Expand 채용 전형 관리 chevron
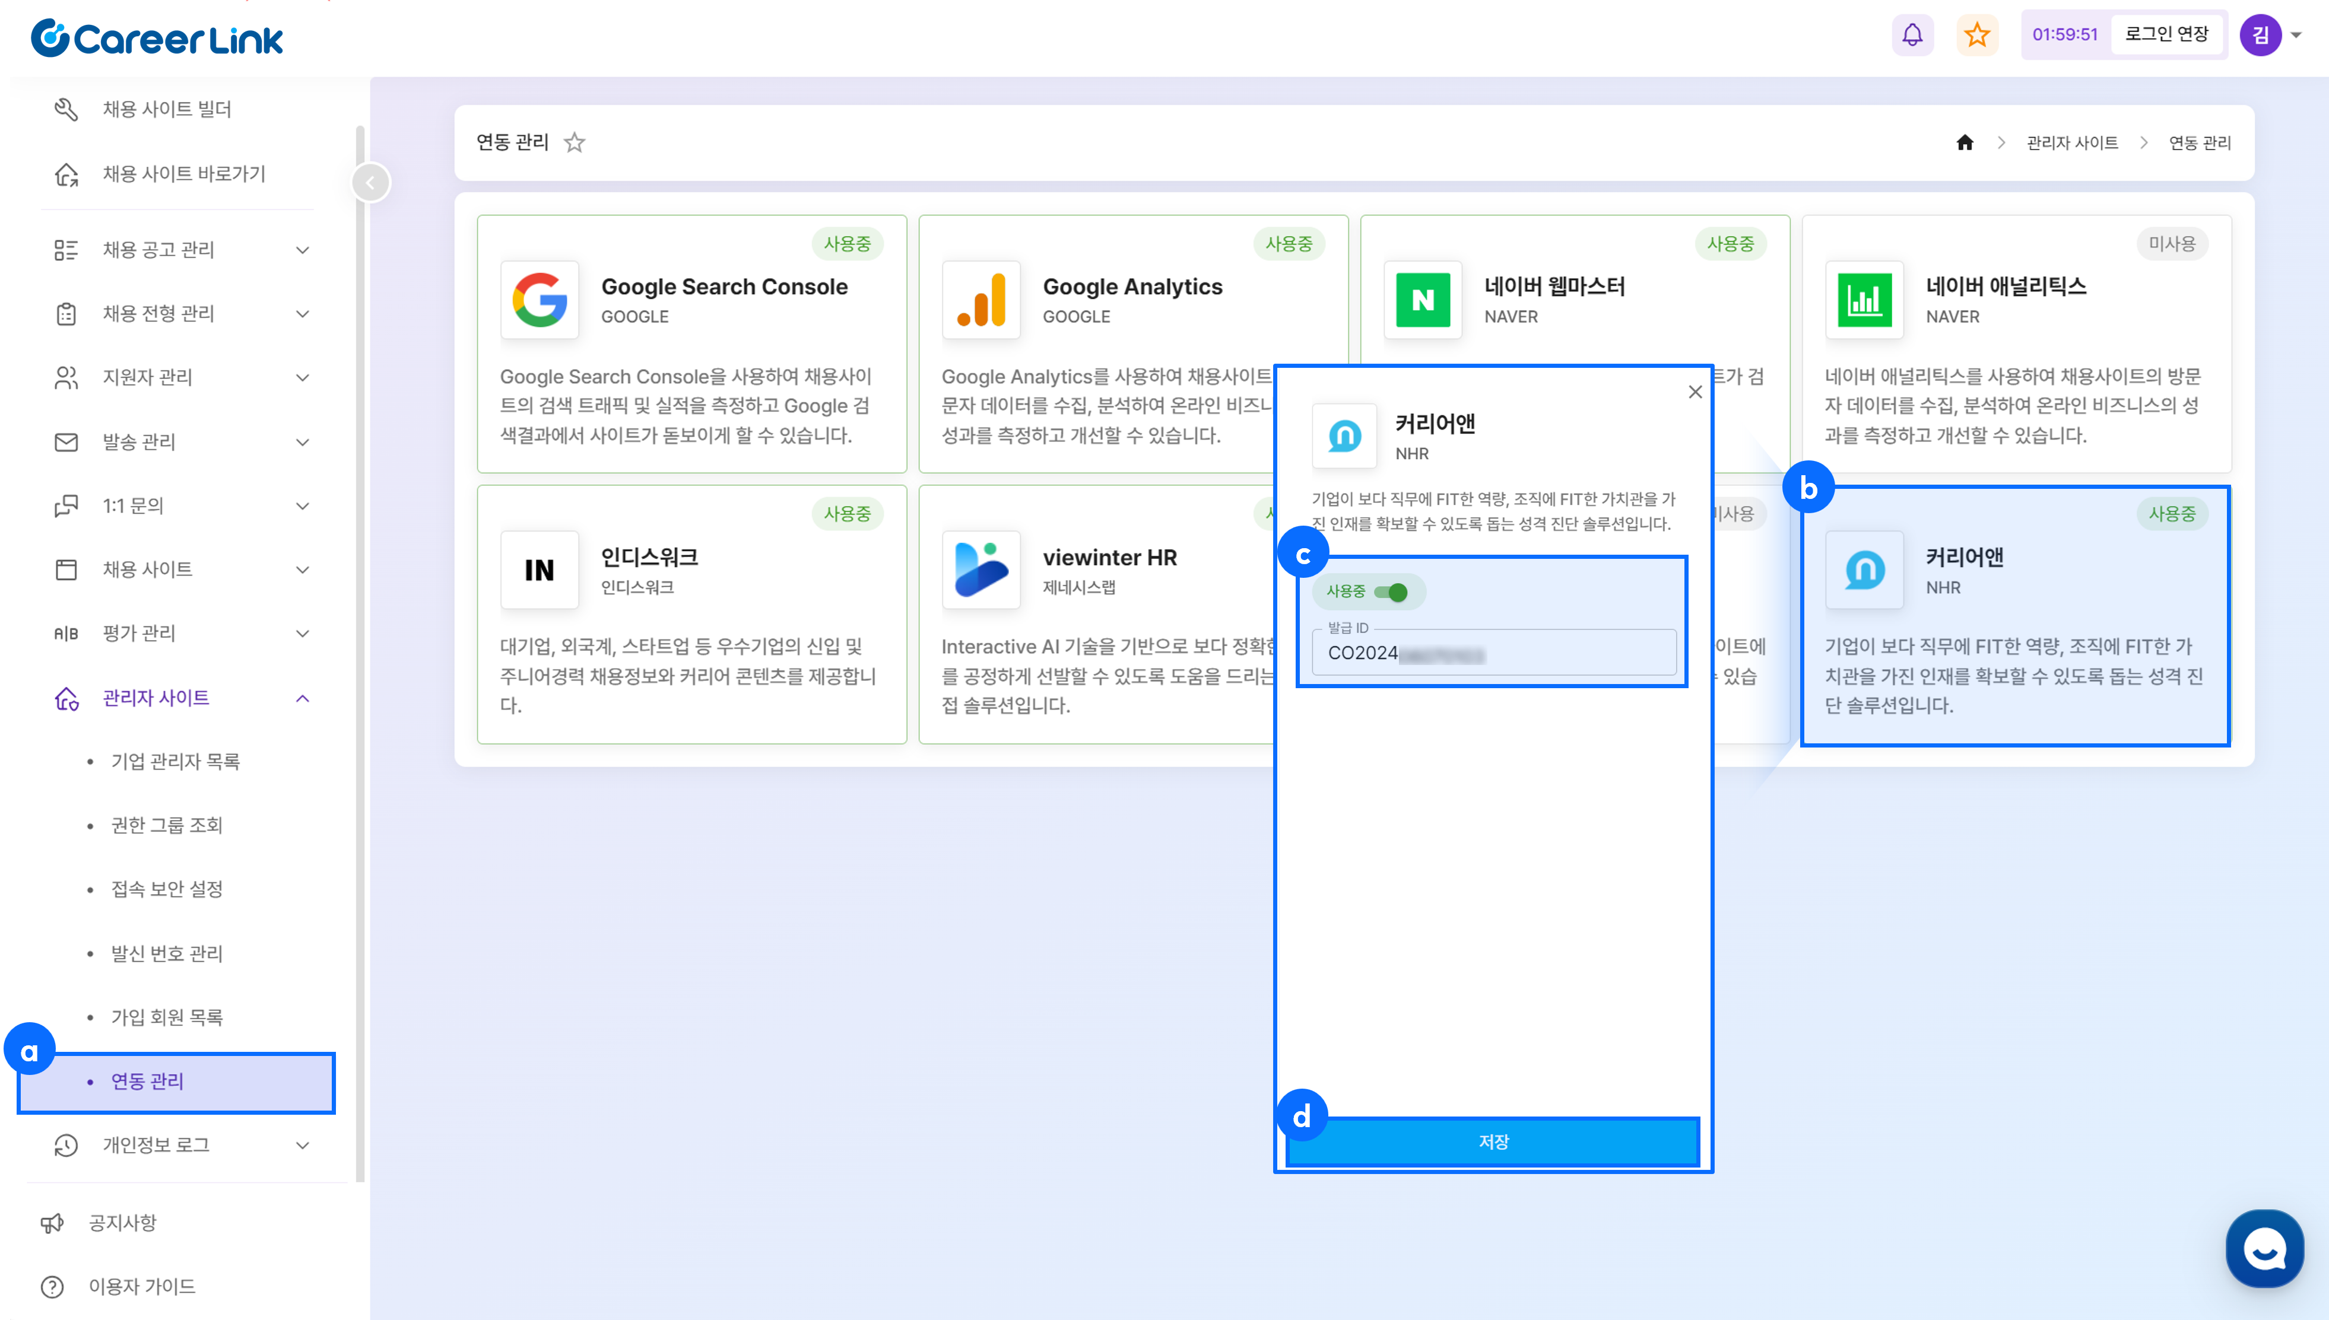The height and width of the screenshot is (1320, 2329). [303, 314]
